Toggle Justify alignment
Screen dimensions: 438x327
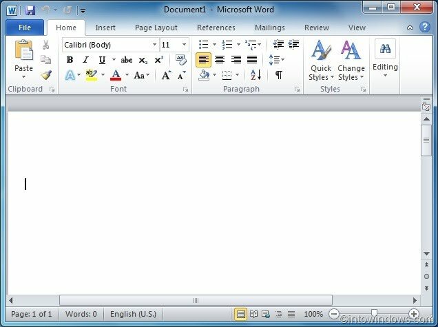tap(252, 59)
